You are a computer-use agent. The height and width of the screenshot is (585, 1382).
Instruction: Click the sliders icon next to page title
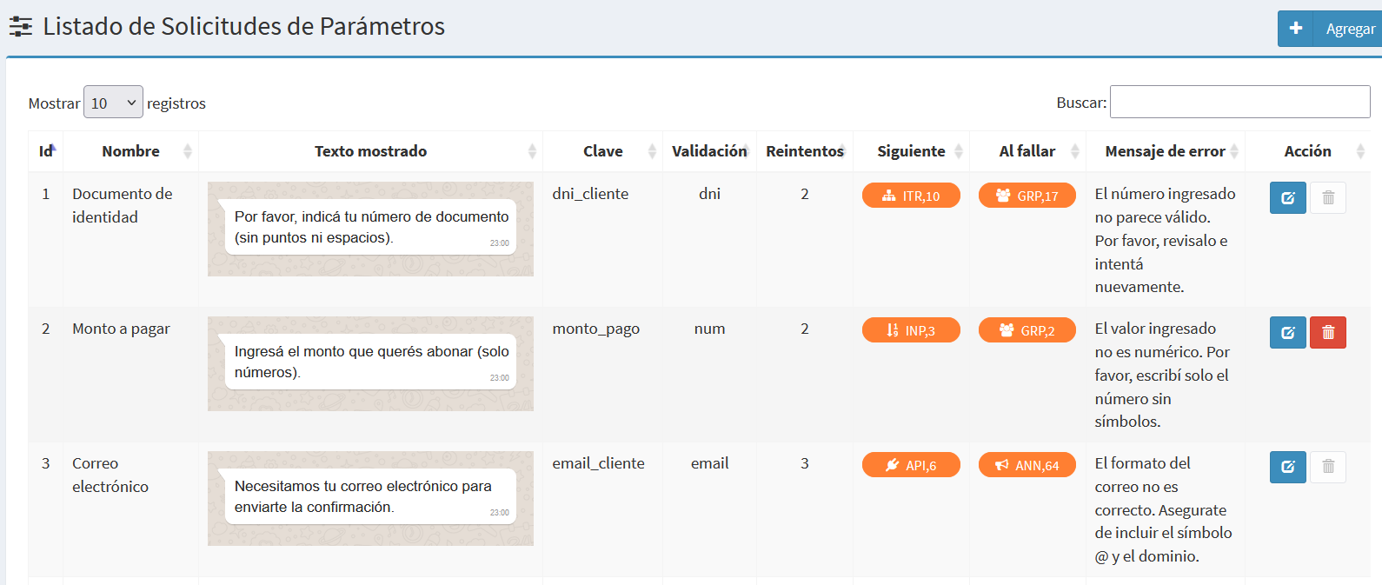click(21, 27)
